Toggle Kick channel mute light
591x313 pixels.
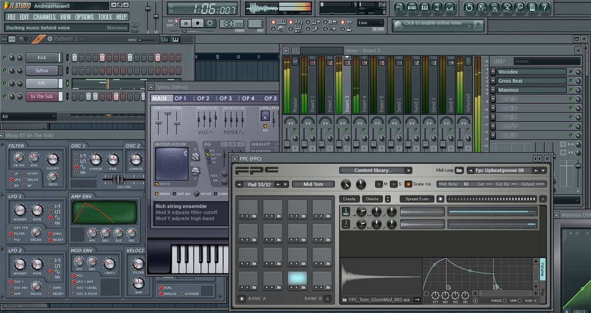(5, 58)
